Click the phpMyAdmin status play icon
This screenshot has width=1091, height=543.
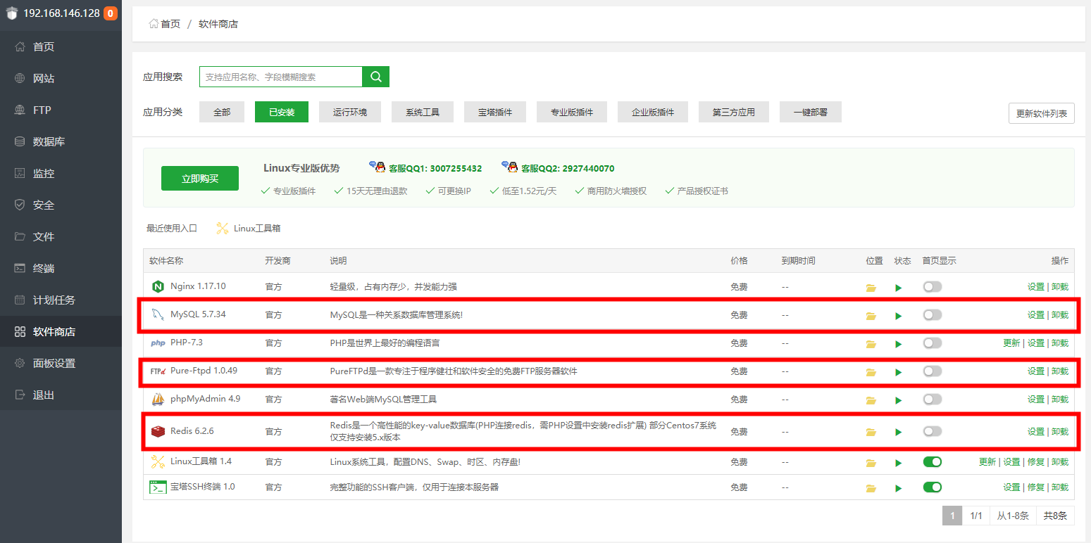click(x=898, y=400)
